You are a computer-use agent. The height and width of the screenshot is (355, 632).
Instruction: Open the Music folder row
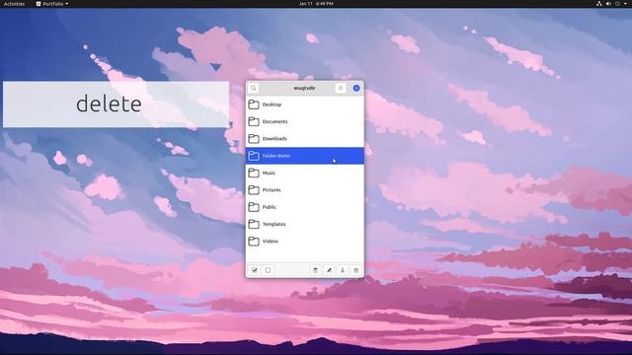pos(305,174)
